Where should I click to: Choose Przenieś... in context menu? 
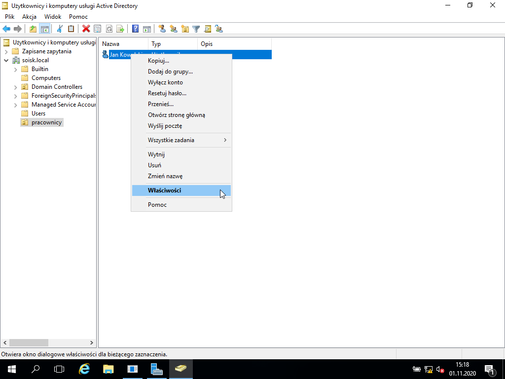point(181,104)
